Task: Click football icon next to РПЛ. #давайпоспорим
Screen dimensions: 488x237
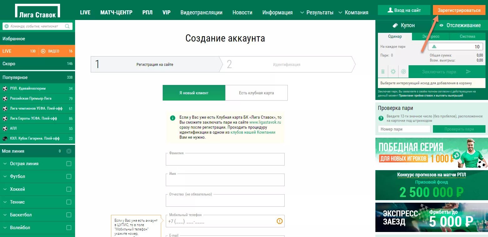Action: (5, 88)
